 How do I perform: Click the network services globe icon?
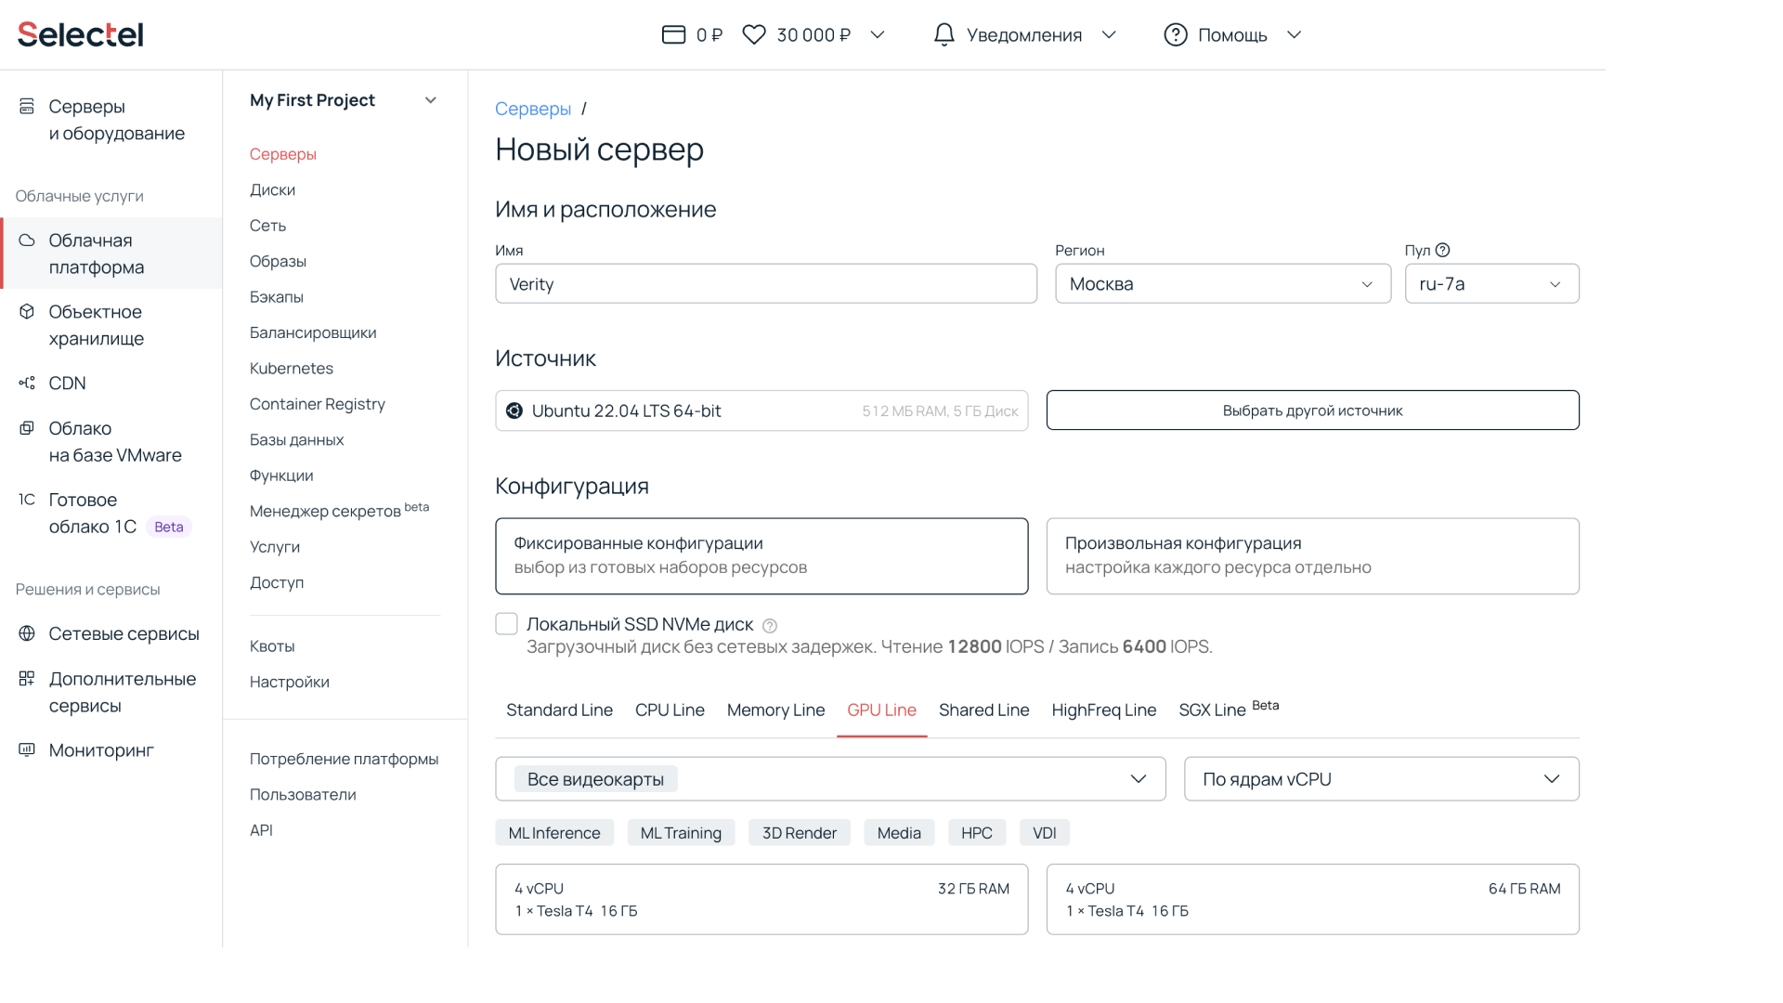coord(27,633)
